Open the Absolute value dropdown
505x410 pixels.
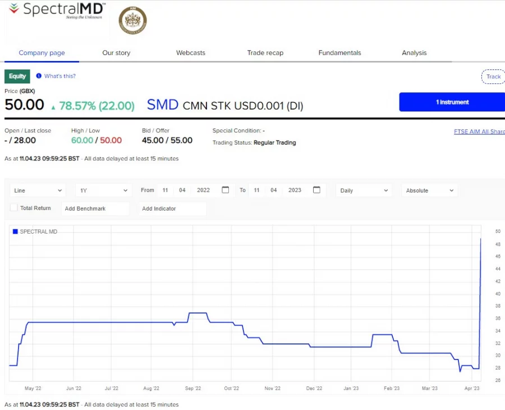click(x=429, y=190)
